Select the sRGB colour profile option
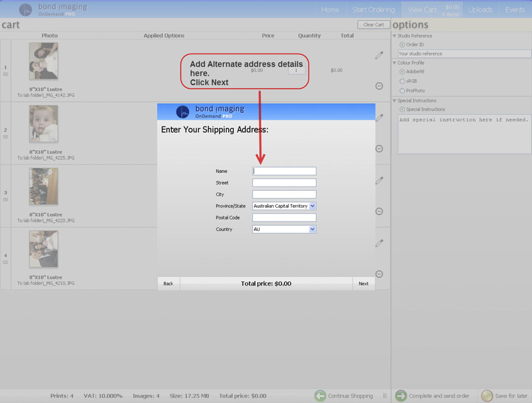 [402, 81]
